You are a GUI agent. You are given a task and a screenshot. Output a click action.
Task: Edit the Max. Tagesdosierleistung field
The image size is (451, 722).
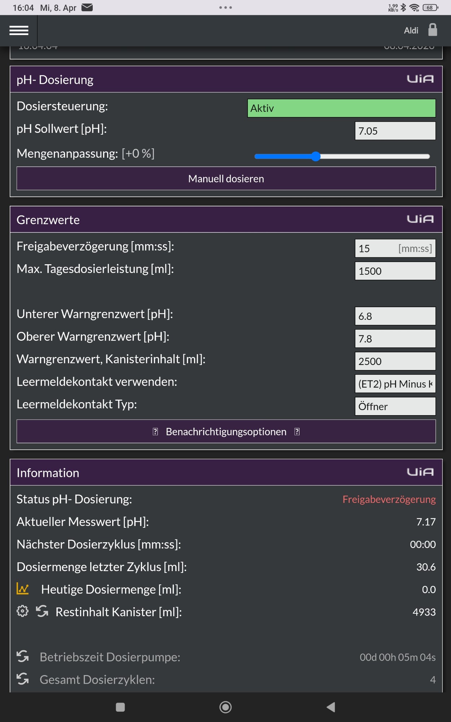pos(395,271)
